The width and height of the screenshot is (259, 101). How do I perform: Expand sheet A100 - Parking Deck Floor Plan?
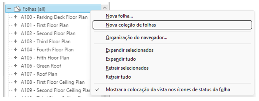tap(15, 17)
